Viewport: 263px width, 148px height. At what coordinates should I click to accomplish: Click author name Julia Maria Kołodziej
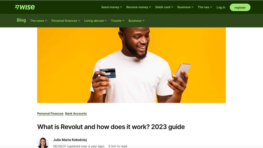pyautogui.click(x=70, y=140)
